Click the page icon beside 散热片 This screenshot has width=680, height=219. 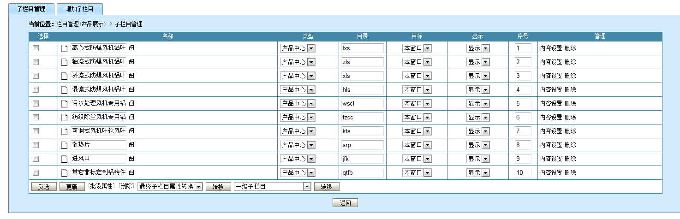[65, 145]
